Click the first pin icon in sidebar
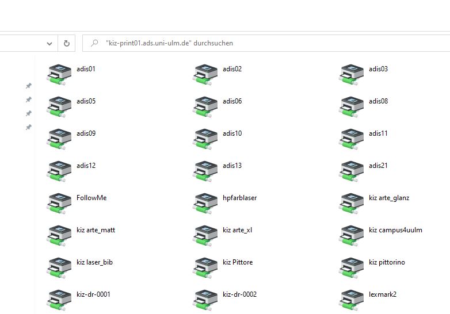450x314 pixels. [28, 86]
